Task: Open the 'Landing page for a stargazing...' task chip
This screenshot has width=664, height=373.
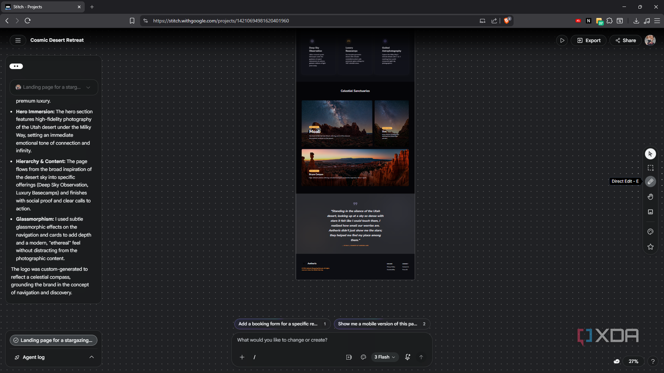Action: pyautogui.click(x=54, y=340)
